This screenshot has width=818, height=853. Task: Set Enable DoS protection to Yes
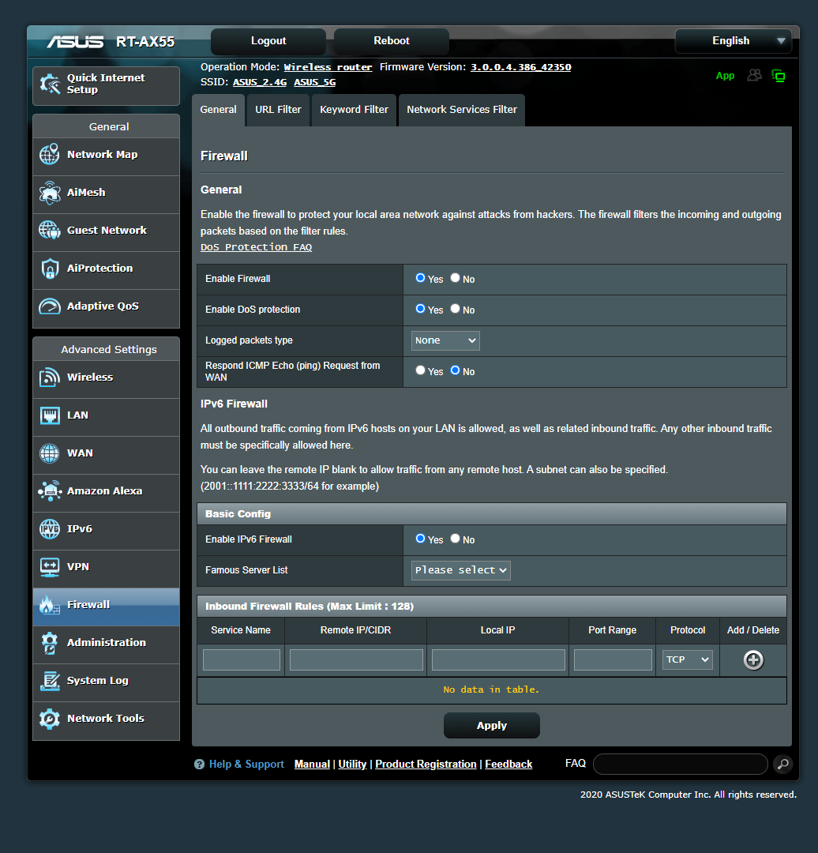[420, 309]
